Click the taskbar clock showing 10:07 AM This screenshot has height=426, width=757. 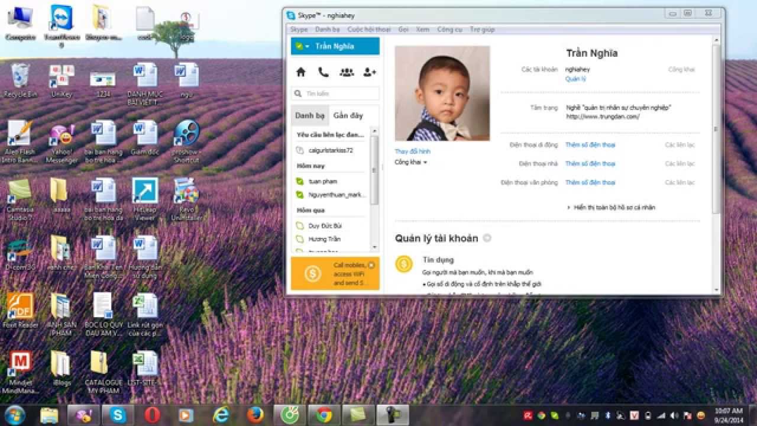728,415
